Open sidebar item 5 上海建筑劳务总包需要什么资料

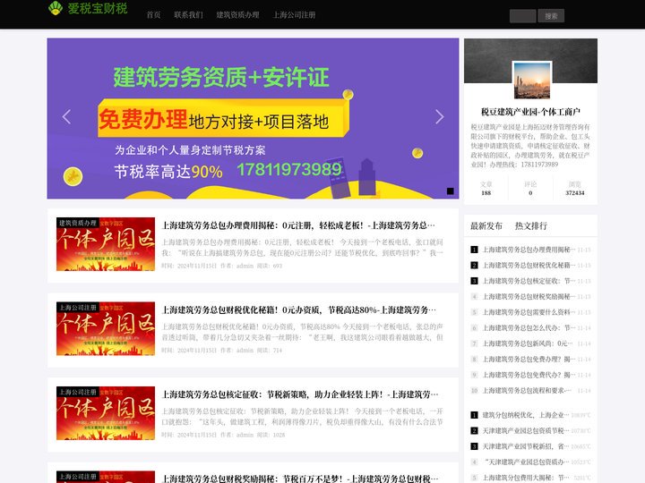[x=529, y=312]
